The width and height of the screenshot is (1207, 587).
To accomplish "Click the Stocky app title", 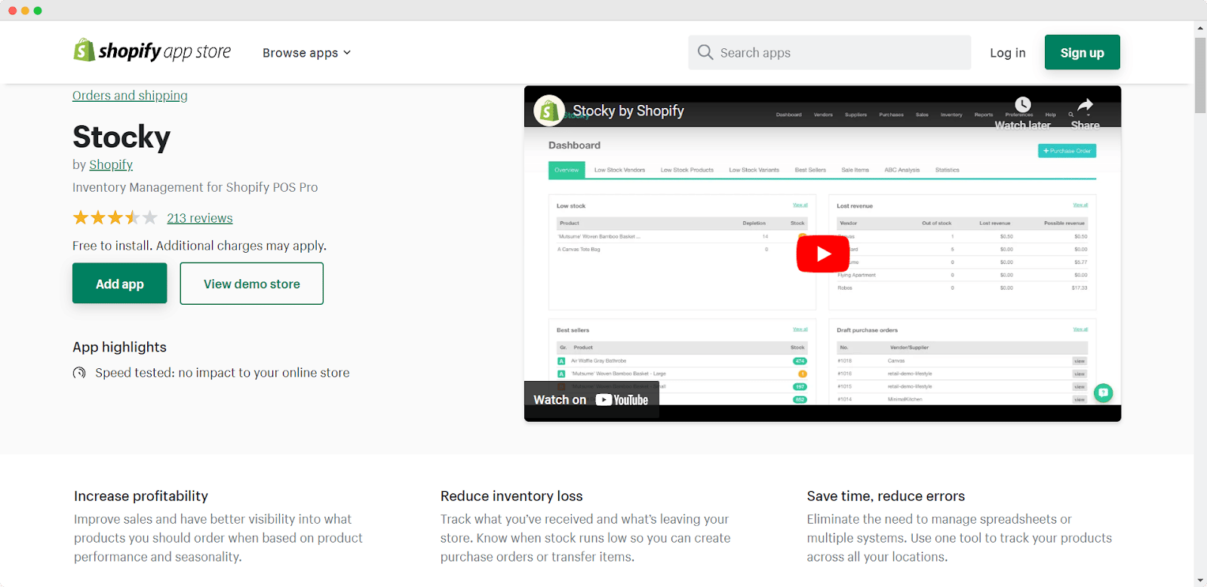I will [x=121, y=137].
